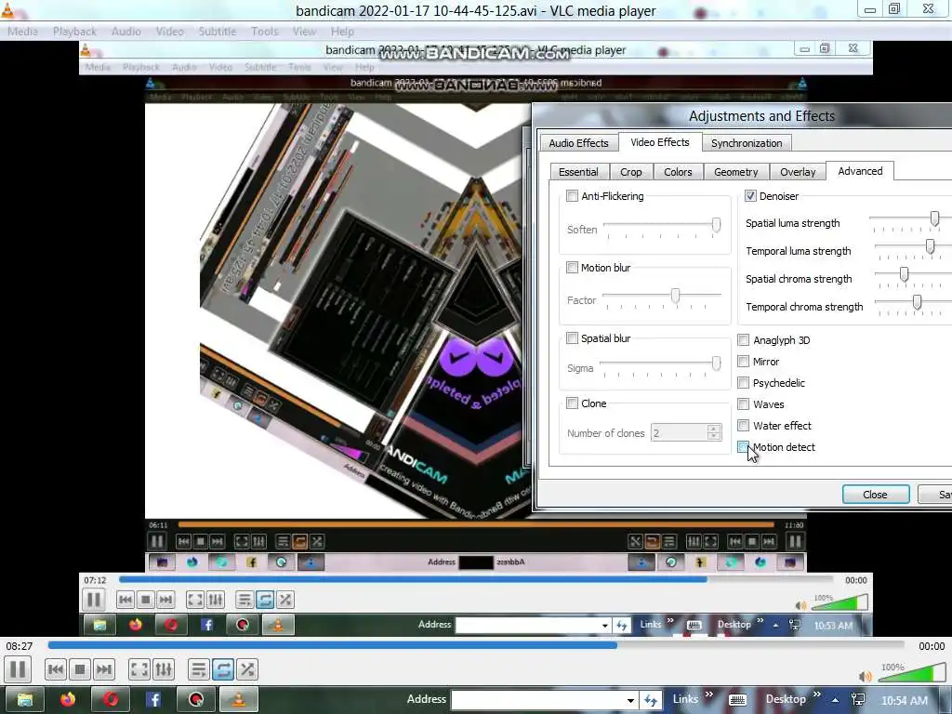
Task: Click Previous track button in outermost VLC controls
Action: tap(55, 669)
